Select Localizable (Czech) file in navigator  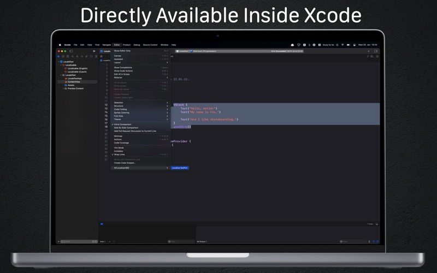point(77,72)
